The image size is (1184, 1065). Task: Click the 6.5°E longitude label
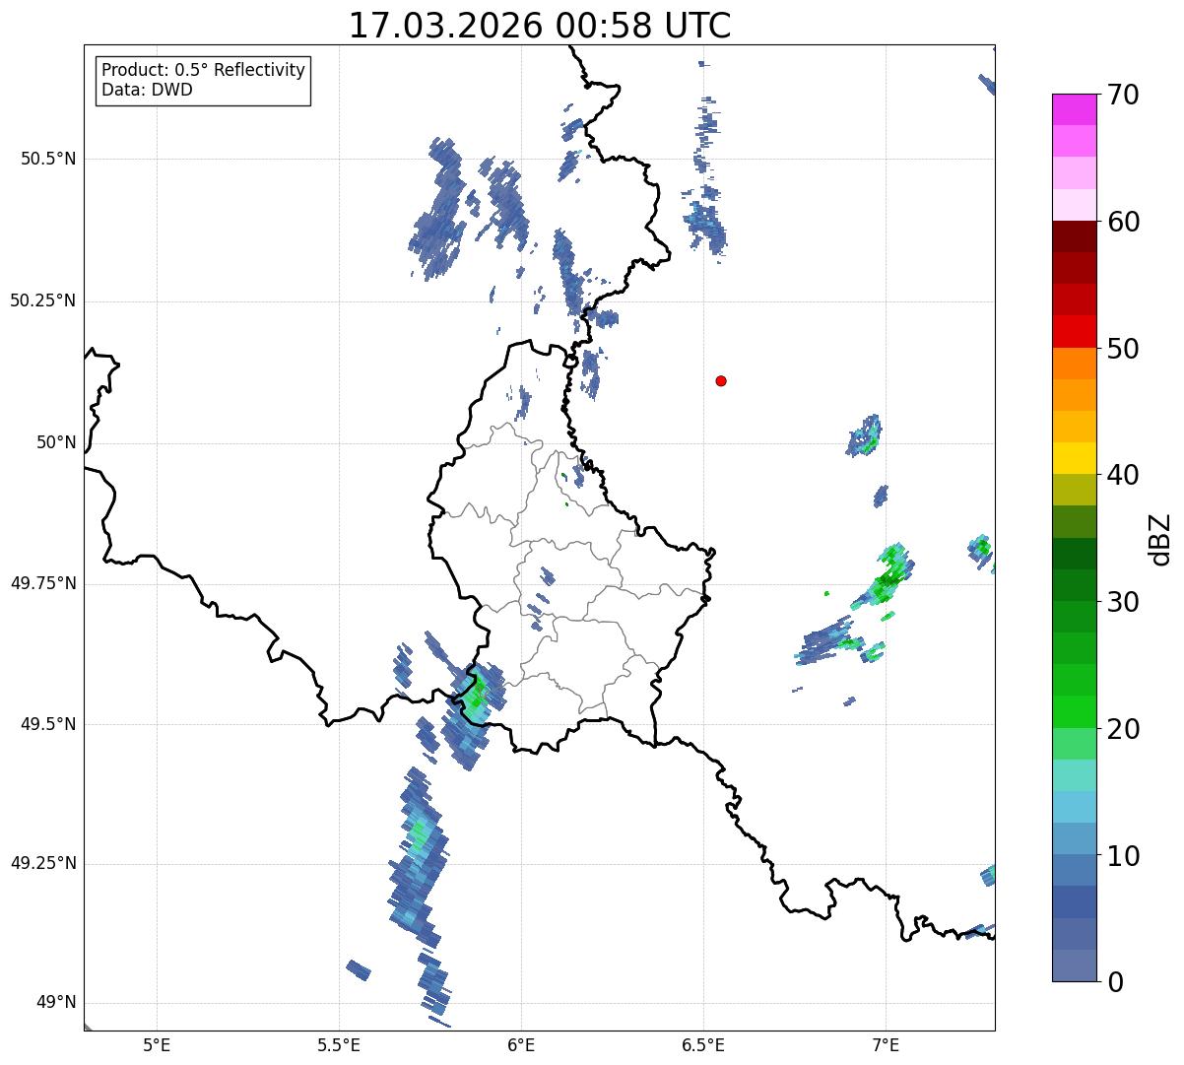pyautogui.click(x=703, y=1045)
